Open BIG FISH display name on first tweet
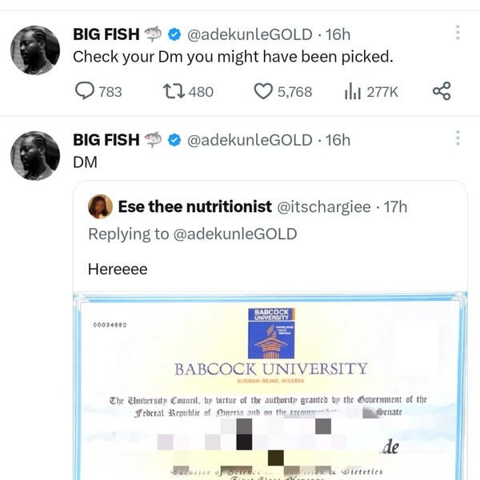480x480 pixels. (x=106, y=34)
